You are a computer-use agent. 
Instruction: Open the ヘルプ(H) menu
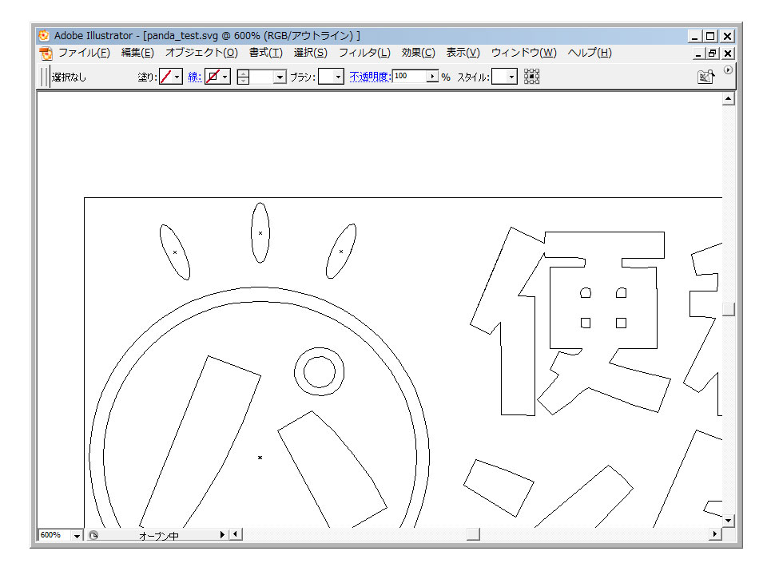pos(590,53)
